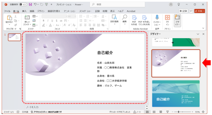Click アクセシビリティ: 検討が必要です status
This screenshot has width=212, height=115.
[x=46, y=112]
